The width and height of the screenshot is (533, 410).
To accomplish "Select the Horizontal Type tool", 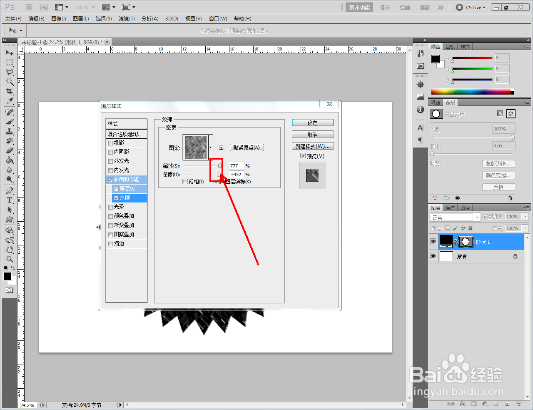I will click(9, 200).
